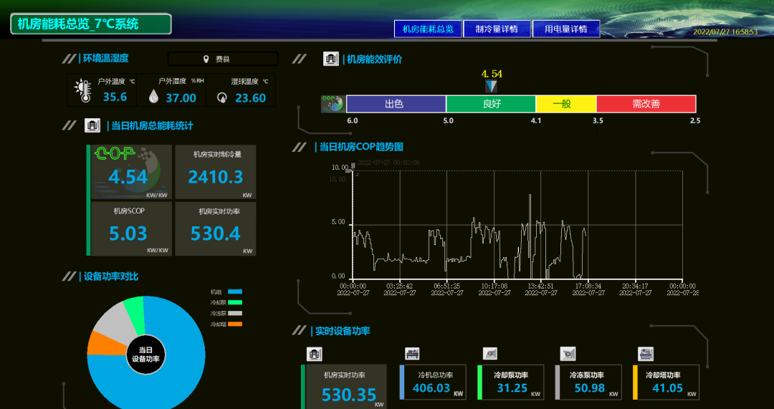Click the chiller icon above 冷机总功率
Screen dimensions: 774x409
coord(412,353)
